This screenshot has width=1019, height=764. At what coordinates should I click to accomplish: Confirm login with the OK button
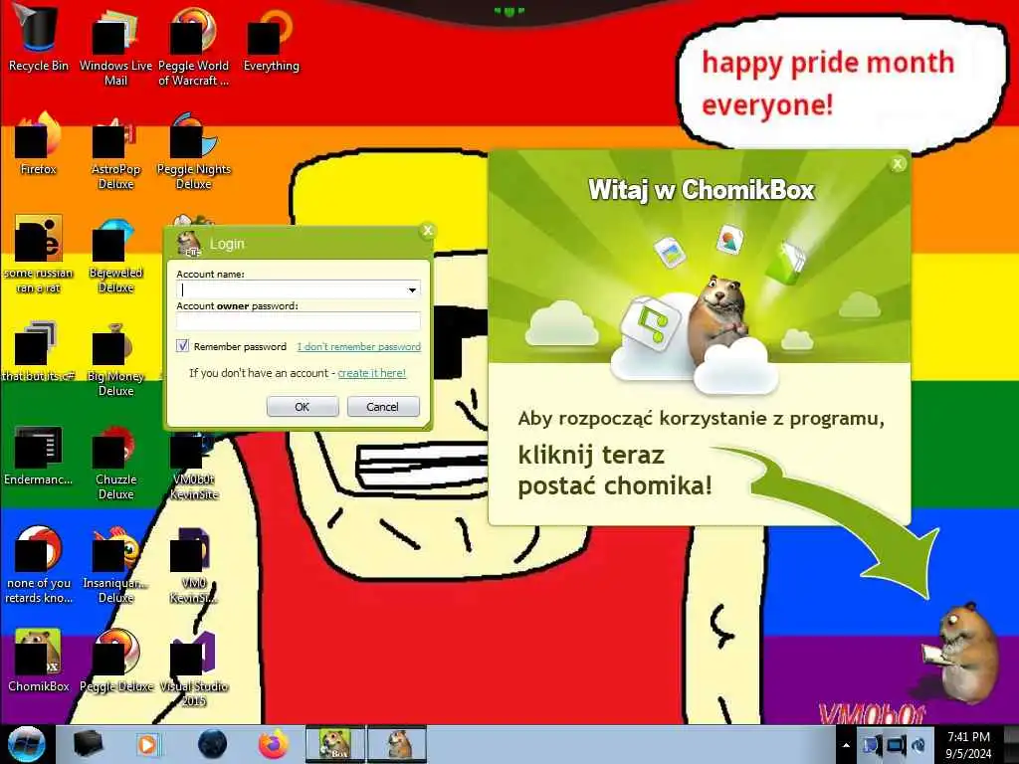(303, 407)
